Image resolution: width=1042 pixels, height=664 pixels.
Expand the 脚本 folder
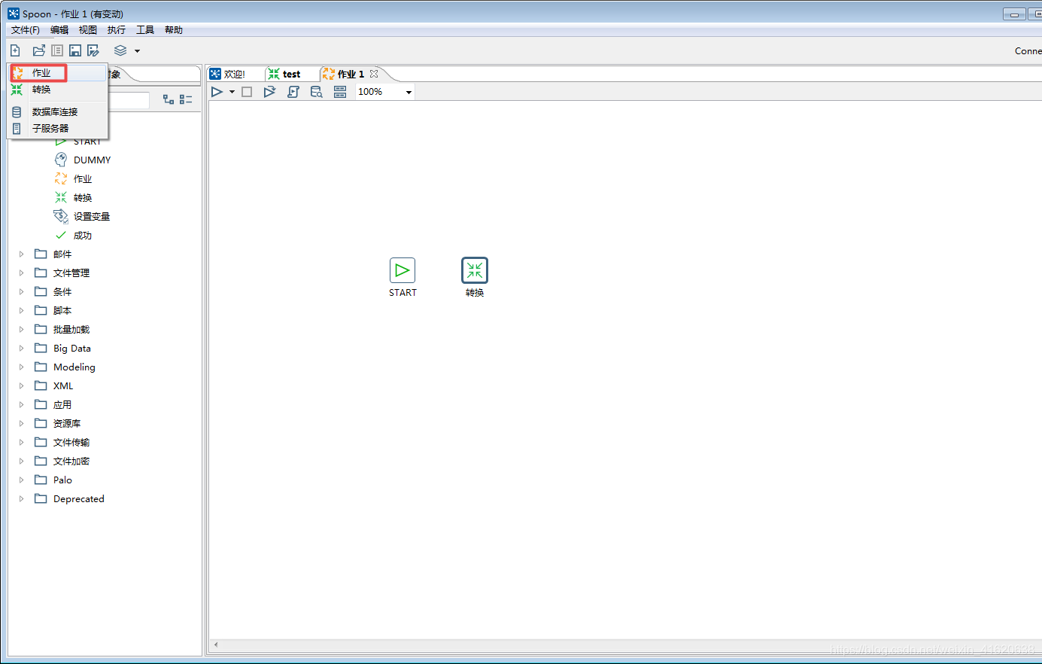(x=21, y=311)
